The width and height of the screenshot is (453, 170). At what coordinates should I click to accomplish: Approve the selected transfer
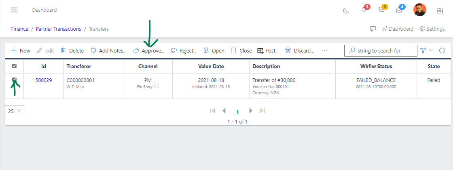point(148,50)
